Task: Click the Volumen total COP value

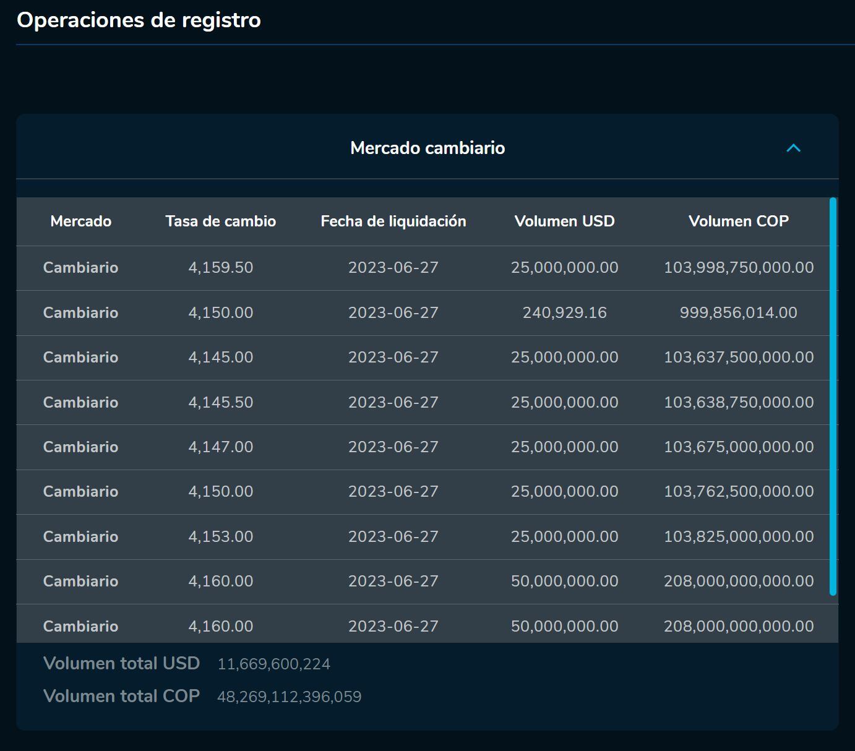Action: (x=289, y=697)
